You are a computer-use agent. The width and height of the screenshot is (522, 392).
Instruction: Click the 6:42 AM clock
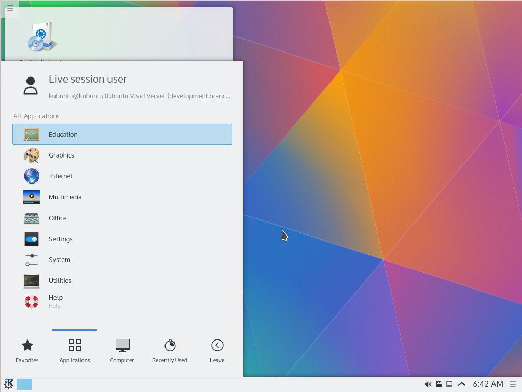click(488, 384)
